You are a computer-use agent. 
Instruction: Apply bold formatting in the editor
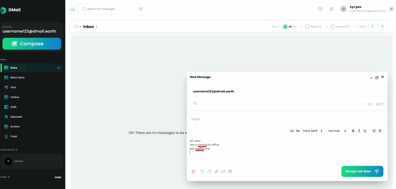point(353,131)
